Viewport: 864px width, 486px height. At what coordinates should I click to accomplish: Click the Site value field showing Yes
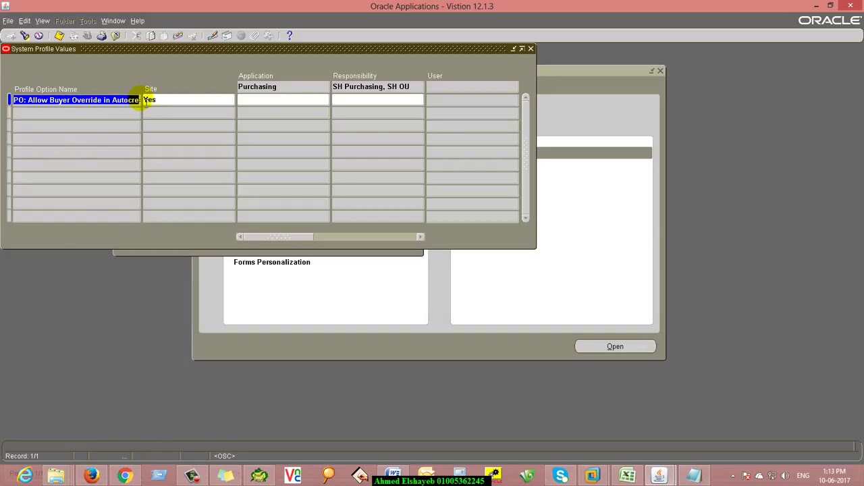[188, 100]
